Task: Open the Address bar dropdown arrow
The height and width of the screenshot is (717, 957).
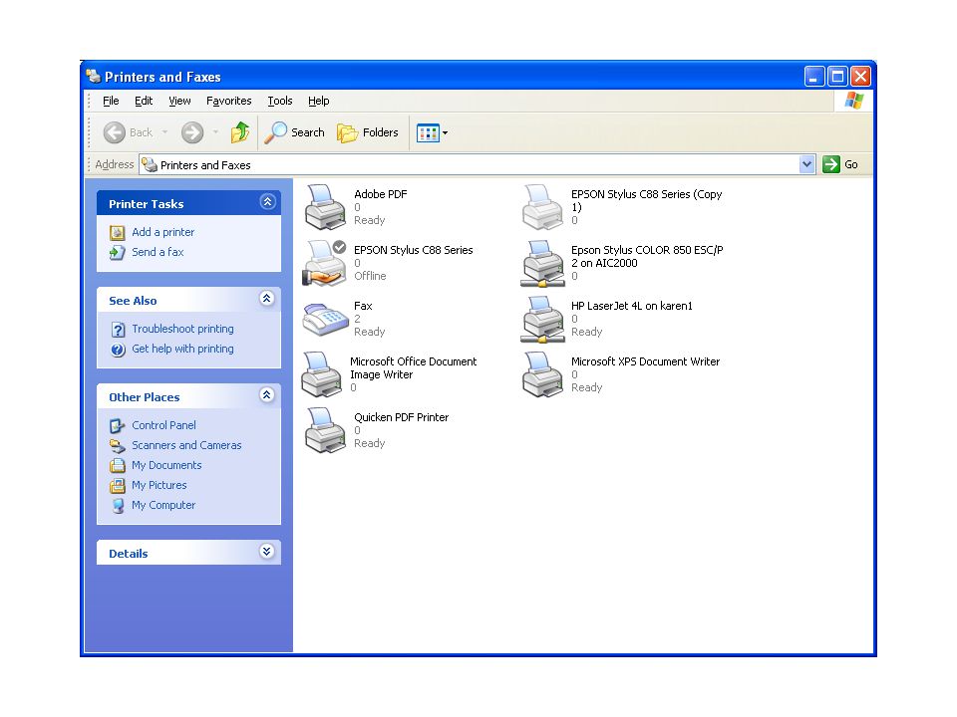Action: pyautogui.click(x=806, y=164)
